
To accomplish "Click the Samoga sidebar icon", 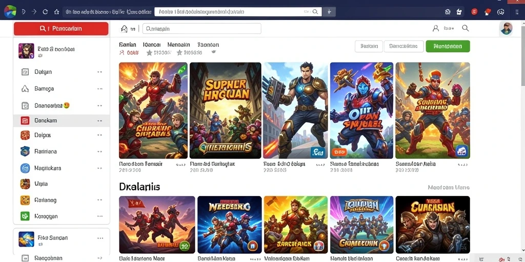I will point(25,89).
